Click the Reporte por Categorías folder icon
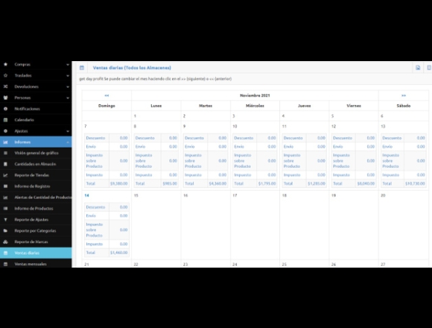This screenshot has width=432, height=328. click(x=5, y=230)
